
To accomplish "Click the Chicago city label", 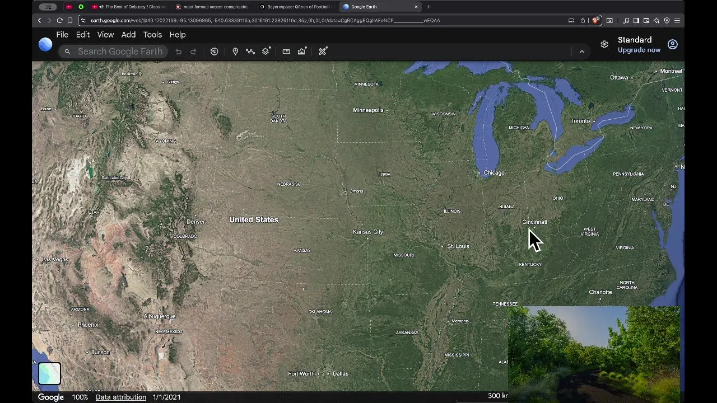I will pos(494,173).
